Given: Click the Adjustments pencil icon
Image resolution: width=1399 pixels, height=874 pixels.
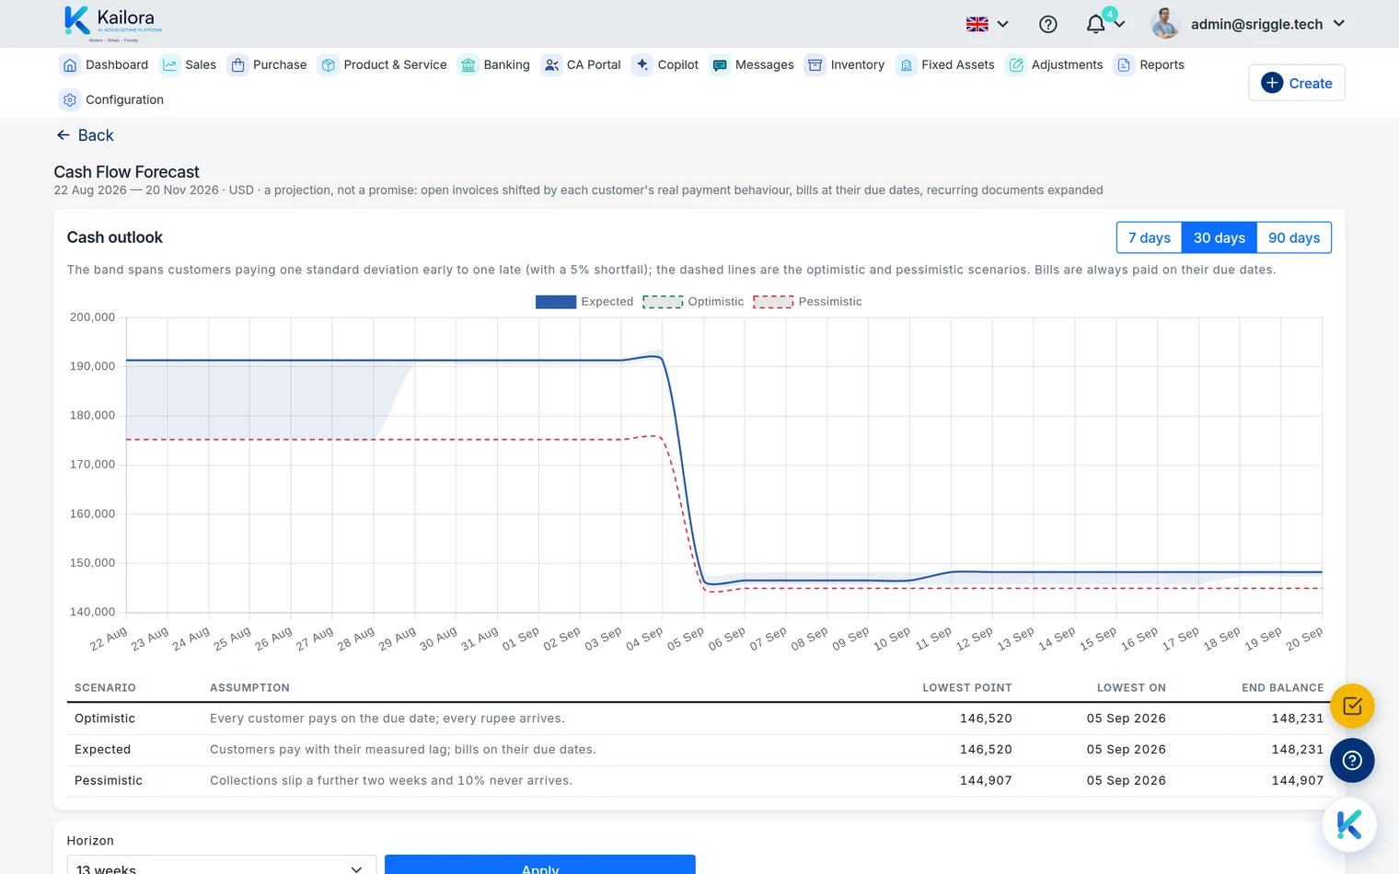Looking at the screenshot, I should pos(1016,65).
